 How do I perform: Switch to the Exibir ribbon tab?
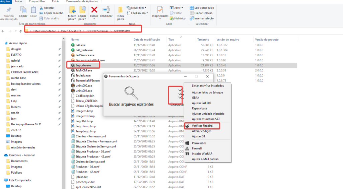(55, 1)
